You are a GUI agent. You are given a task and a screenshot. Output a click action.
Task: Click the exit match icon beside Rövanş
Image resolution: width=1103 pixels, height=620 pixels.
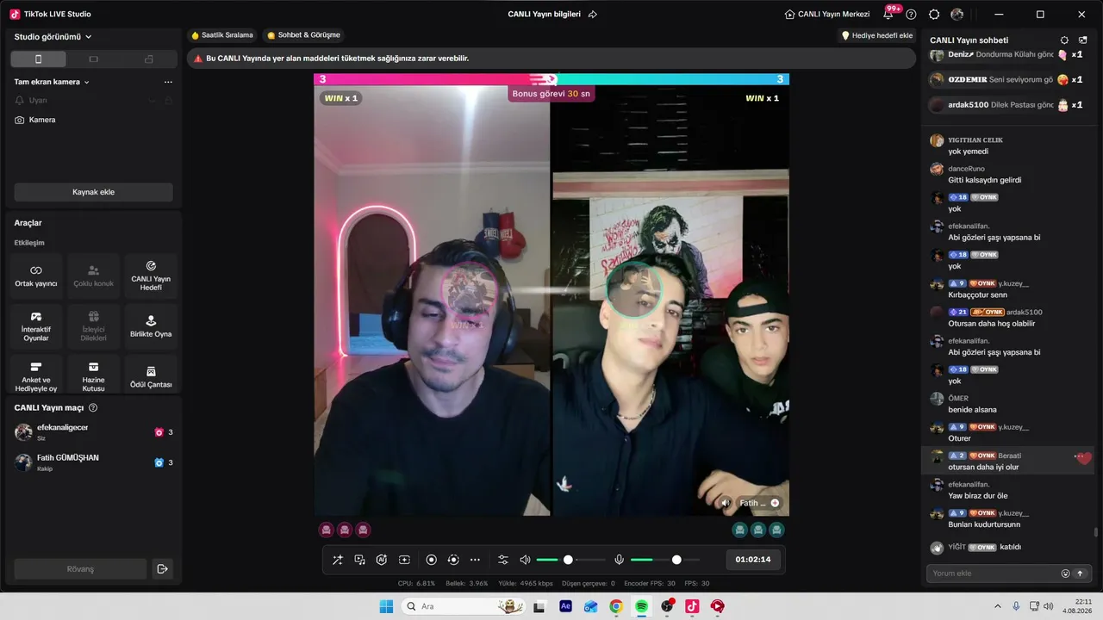point(161,569)
